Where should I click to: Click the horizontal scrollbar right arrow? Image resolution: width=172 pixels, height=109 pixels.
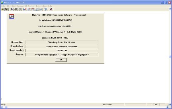pyautogui.click(x=168, y=107)
